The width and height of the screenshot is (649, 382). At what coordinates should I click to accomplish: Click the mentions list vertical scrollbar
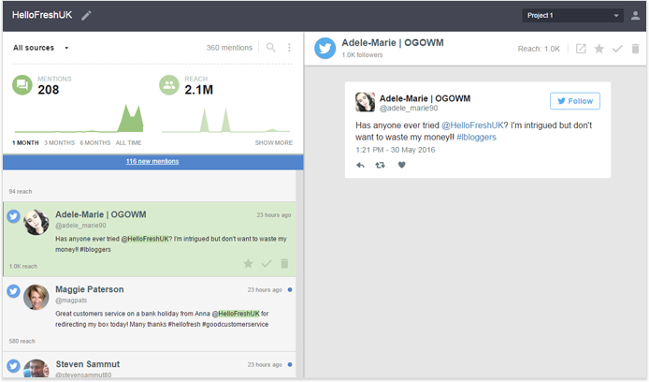point(299,273)
